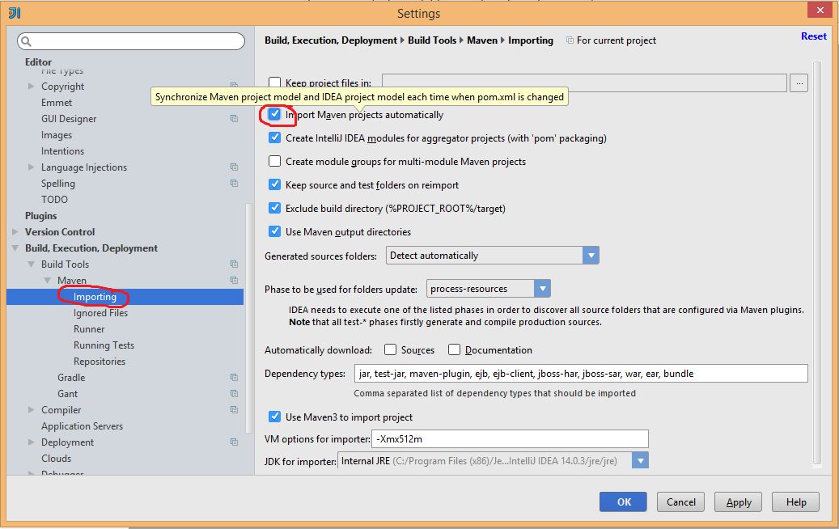Image resolution: width=839 pixels, height=529 pixels.
Task: Uncheck 'Create IntelliJ IDEA modules for aggregator projects'
Action: (x=274, y=138)
